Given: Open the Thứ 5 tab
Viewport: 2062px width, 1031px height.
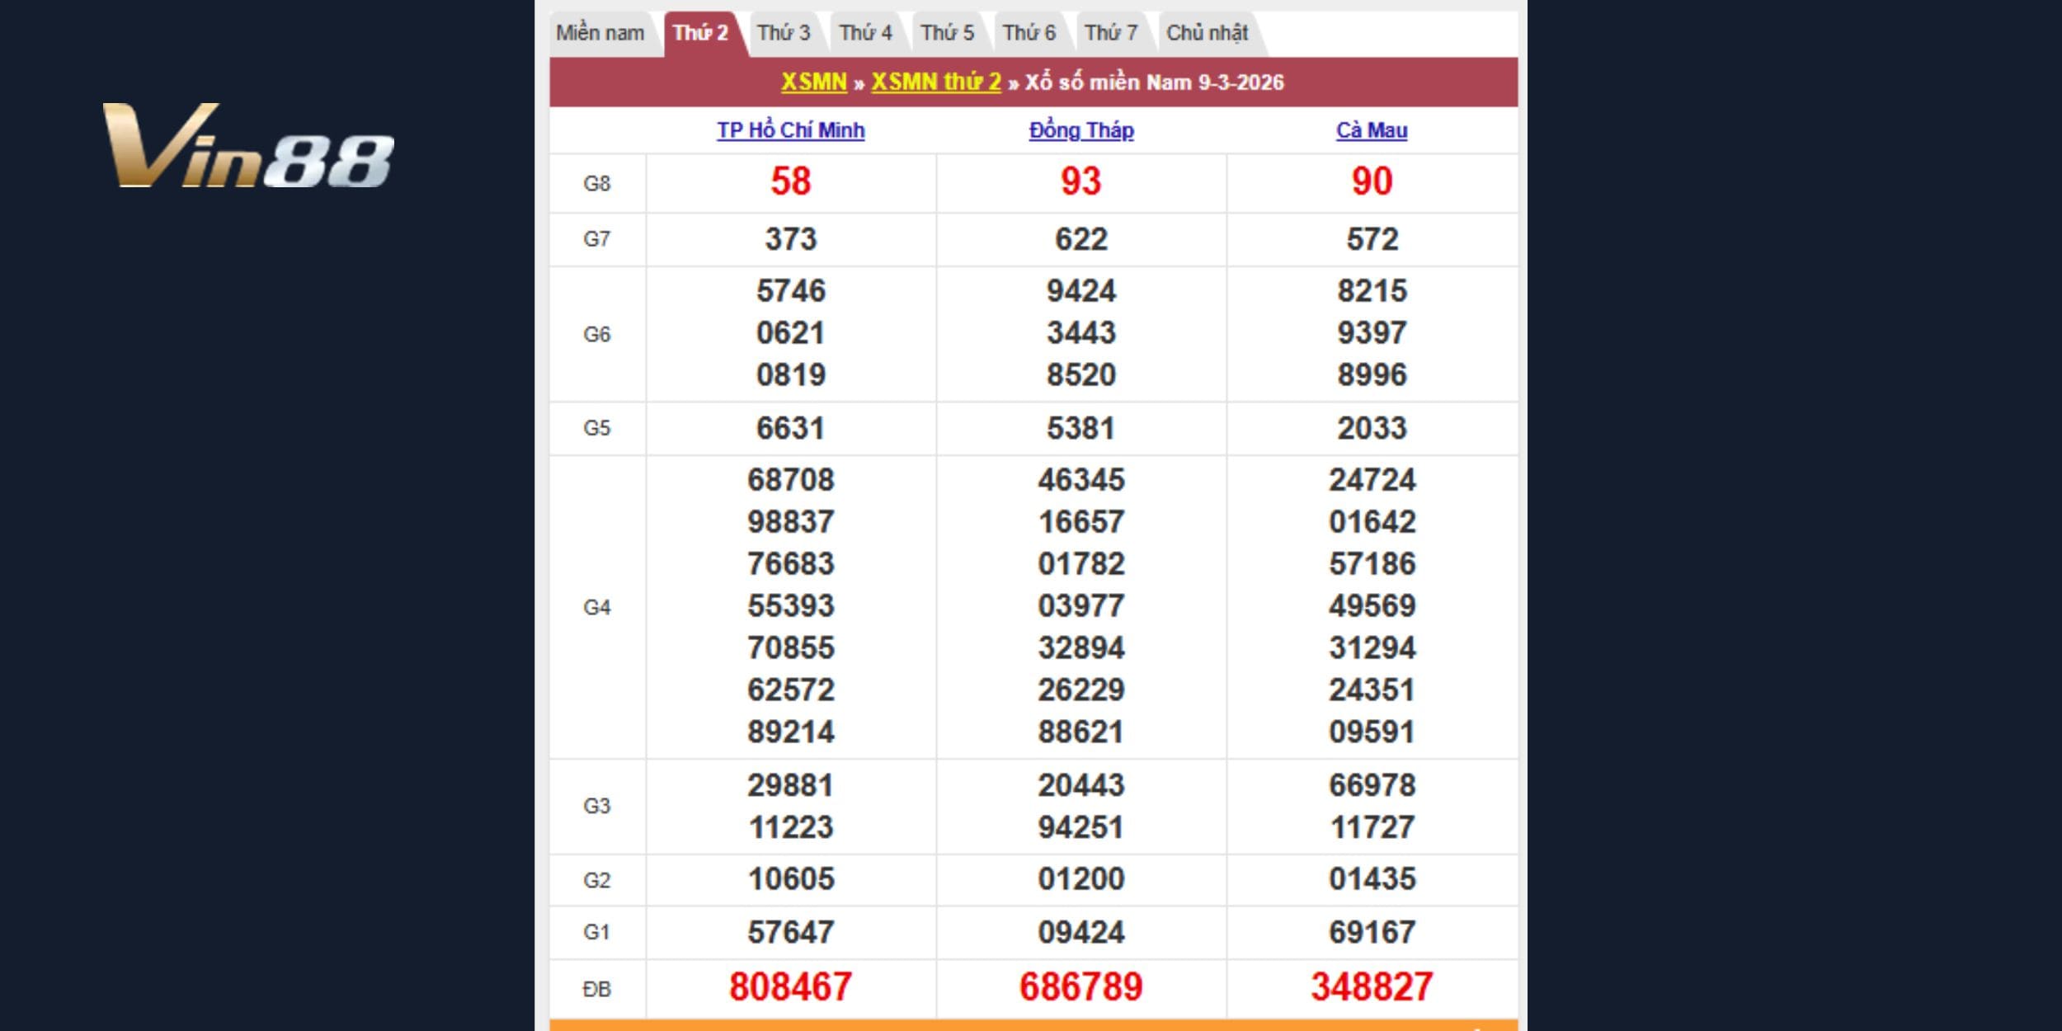Looking at the screenshot, I should coord(947,33).
